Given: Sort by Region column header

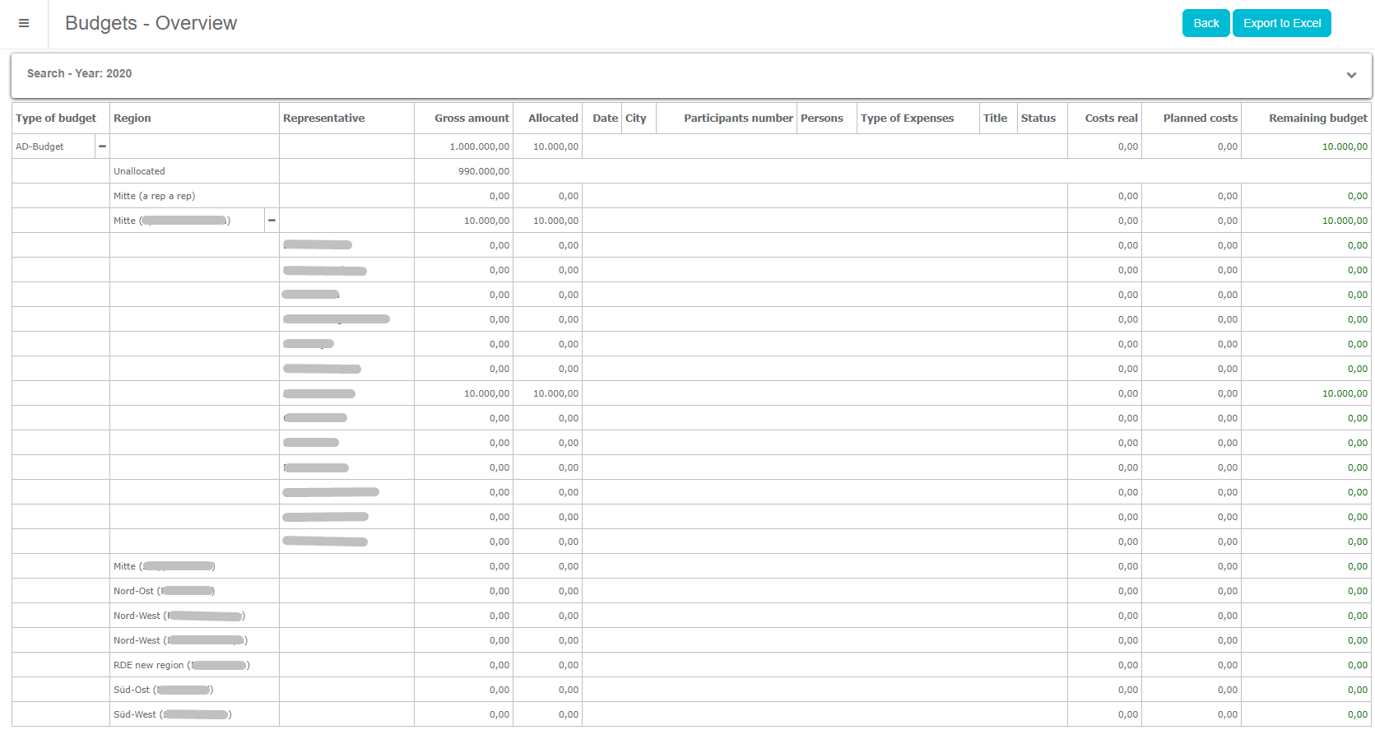Looking at the screenshot, I should coord(132,119).
